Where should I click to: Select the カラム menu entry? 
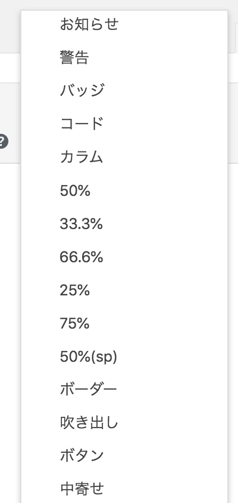[x=124, y=157]
